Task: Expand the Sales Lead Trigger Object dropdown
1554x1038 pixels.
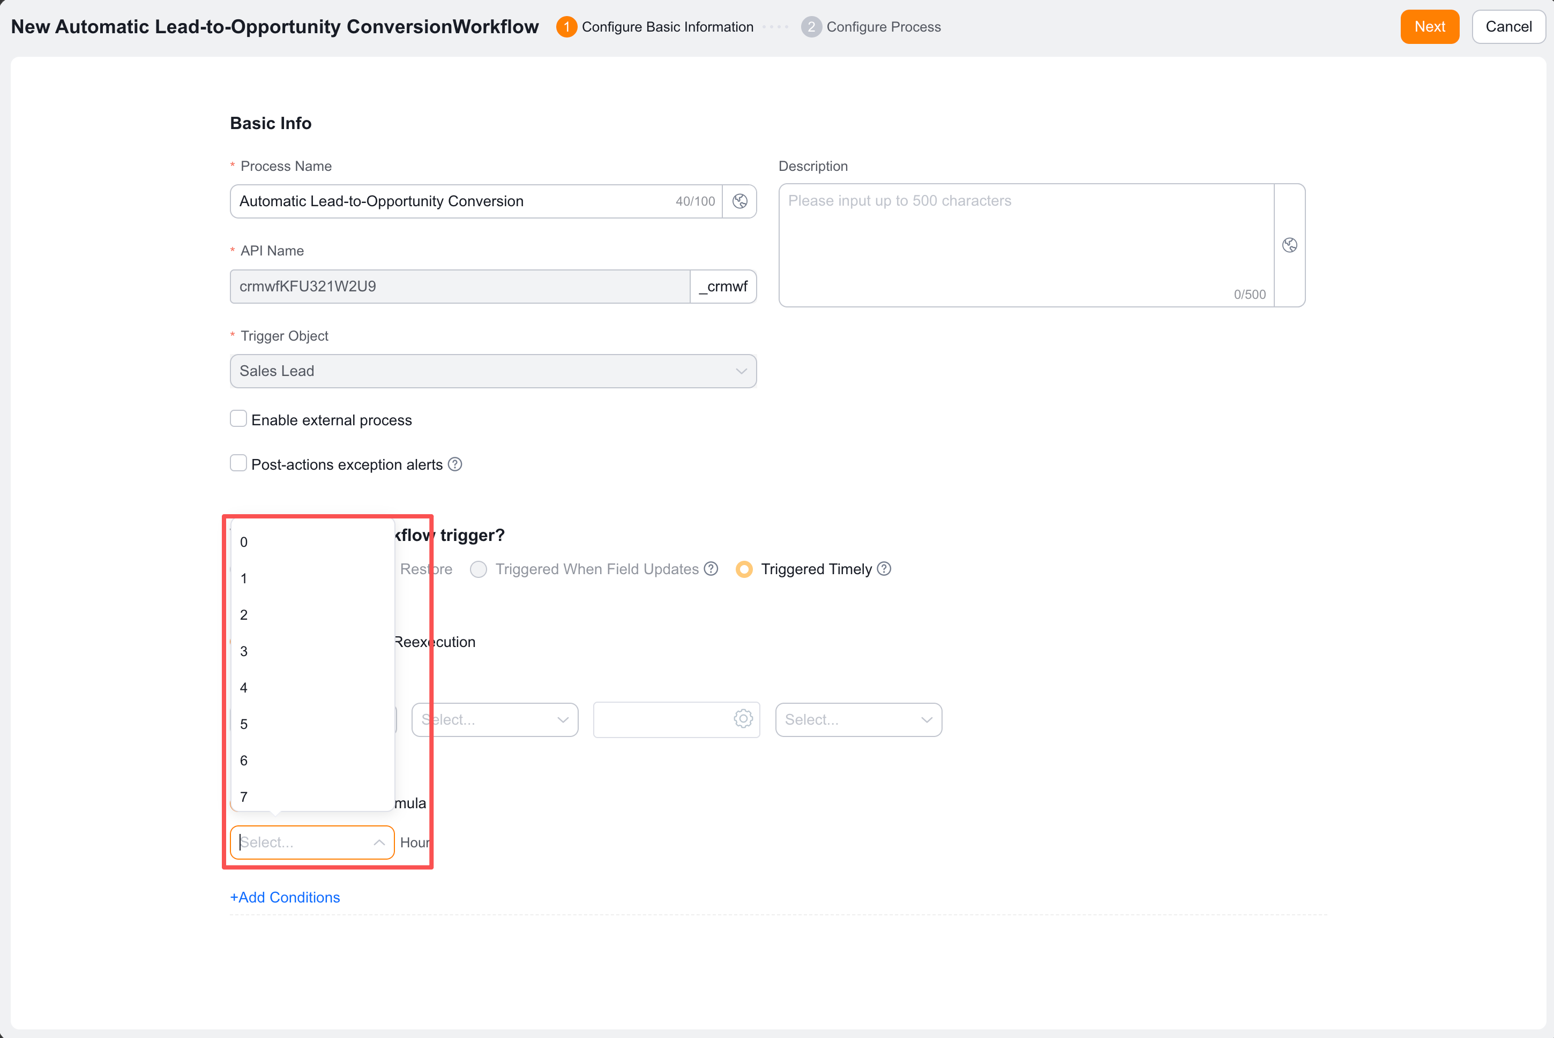Action: click(494, 371)
